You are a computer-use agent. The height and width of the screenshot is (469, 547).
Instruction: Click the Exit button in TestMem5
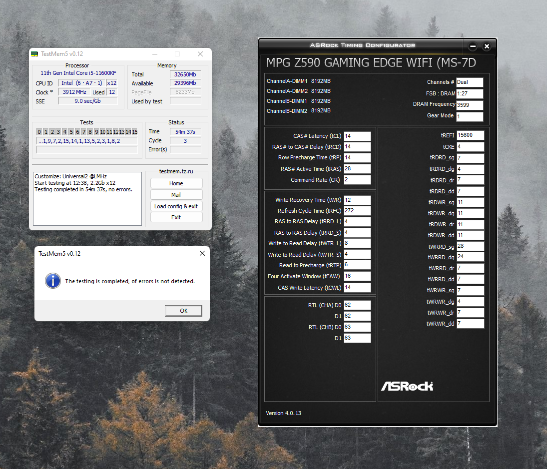(x=176, y=217)
